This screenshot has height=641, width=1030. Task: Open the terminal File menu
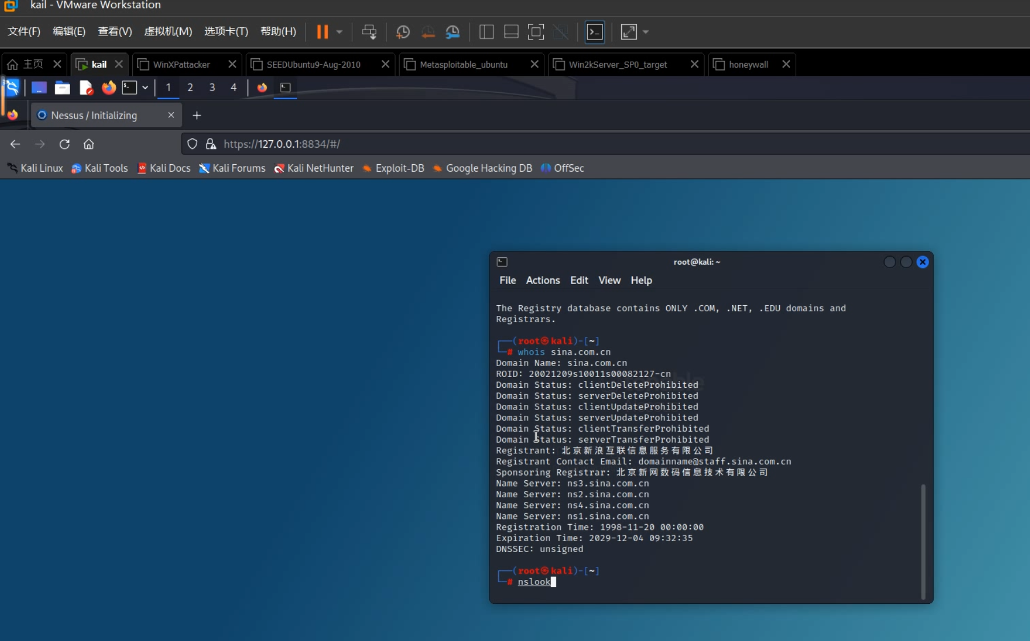pyautogui.click(x=507, y=281)
